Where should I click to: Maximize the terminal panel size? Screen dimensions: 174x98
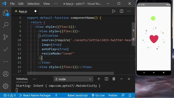click(122, 79)
